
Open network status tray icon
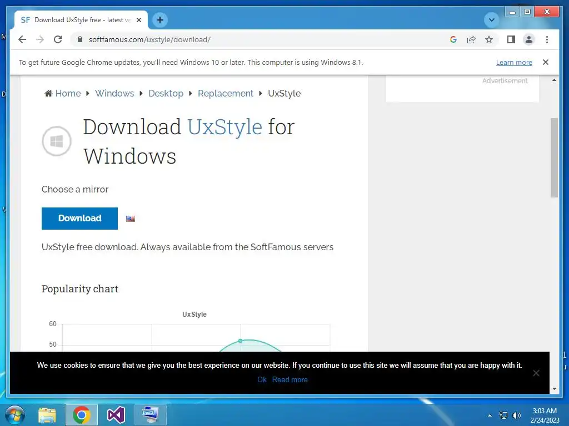coord(503,415)
